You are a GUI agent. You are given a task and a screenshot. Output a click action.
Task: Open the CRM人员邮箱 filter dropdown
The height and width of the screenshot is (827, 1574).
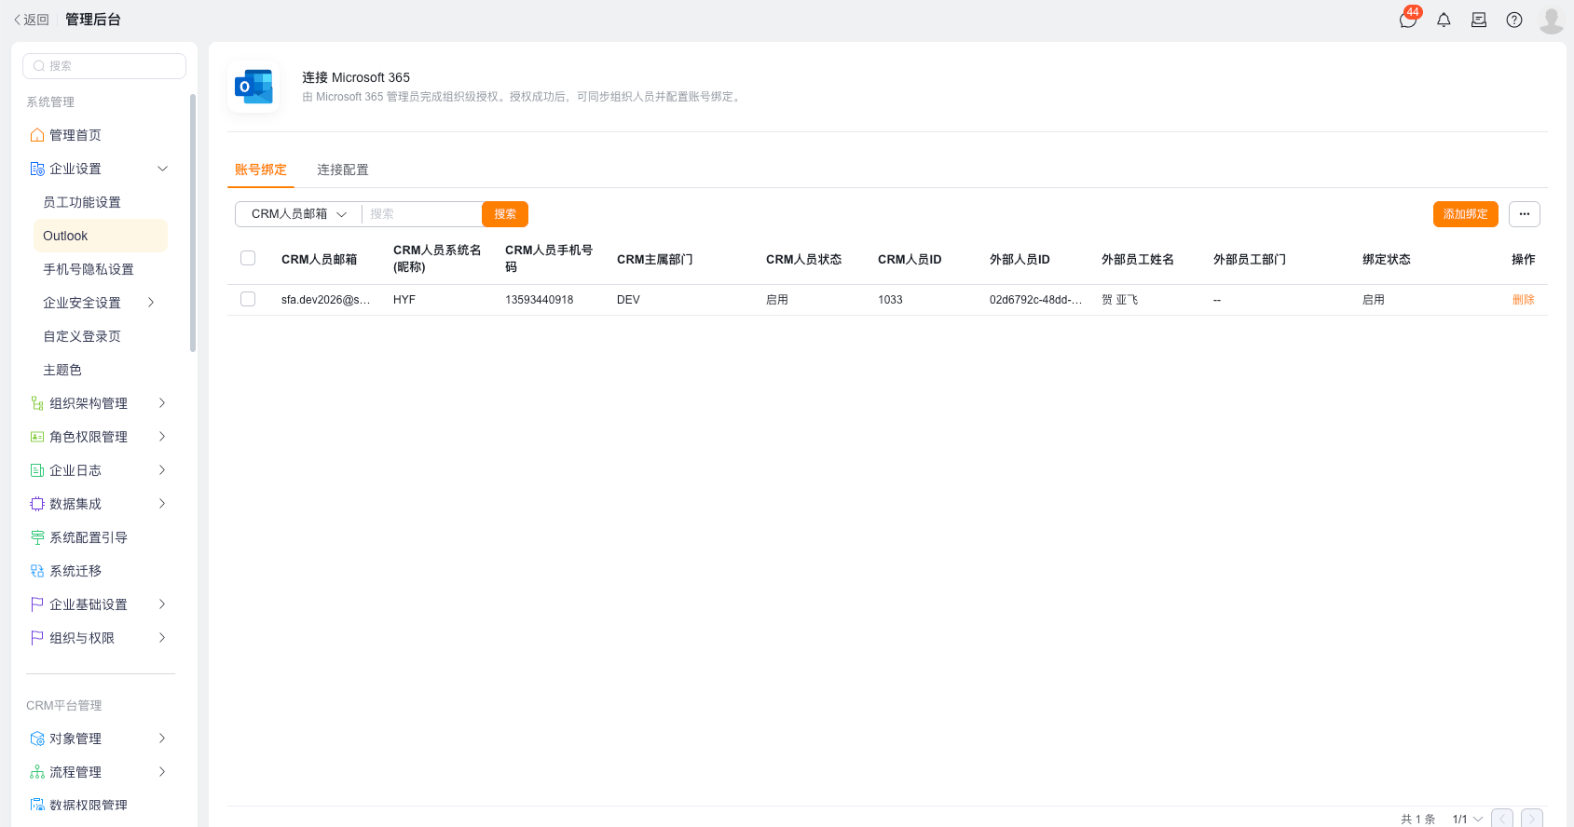(x=298, y=214)
